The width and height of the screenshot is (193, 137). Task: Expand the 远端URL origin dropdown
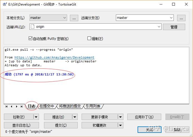pyautogui.click(x=159, y=26)
